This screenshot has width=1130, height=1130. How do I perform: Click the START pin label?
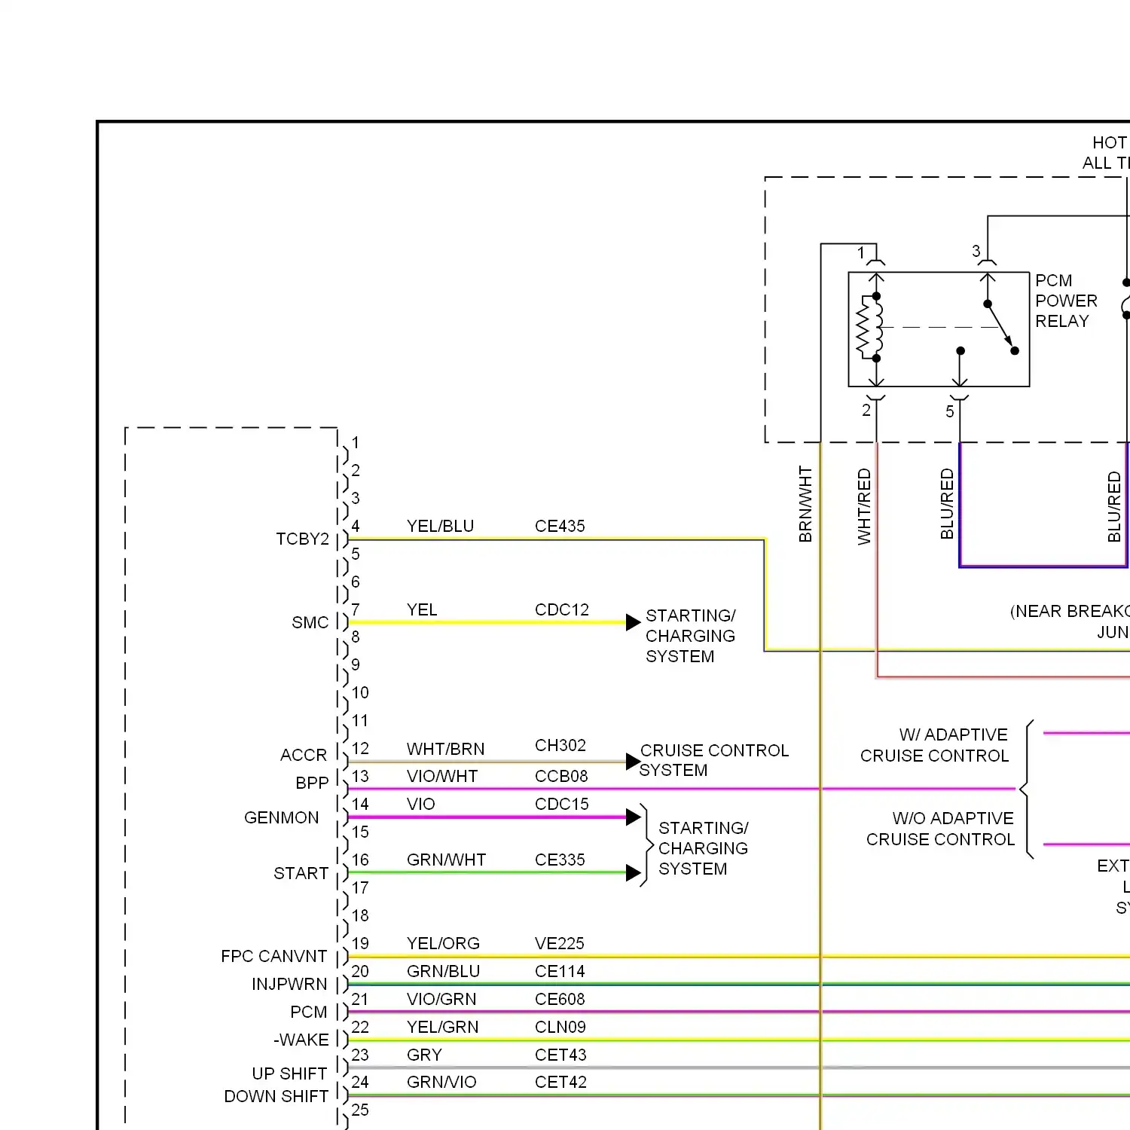click(301, 873)
